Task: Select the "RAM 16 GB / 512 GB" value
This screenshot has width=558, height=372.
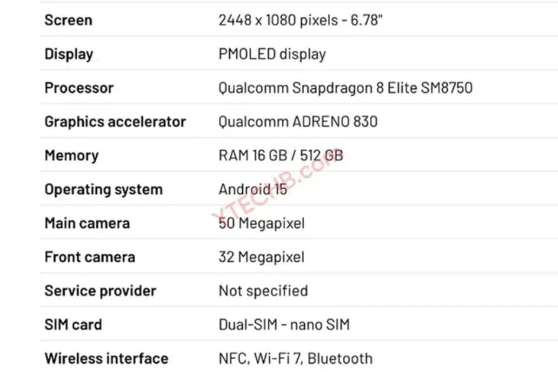Action: click(281, 156)
